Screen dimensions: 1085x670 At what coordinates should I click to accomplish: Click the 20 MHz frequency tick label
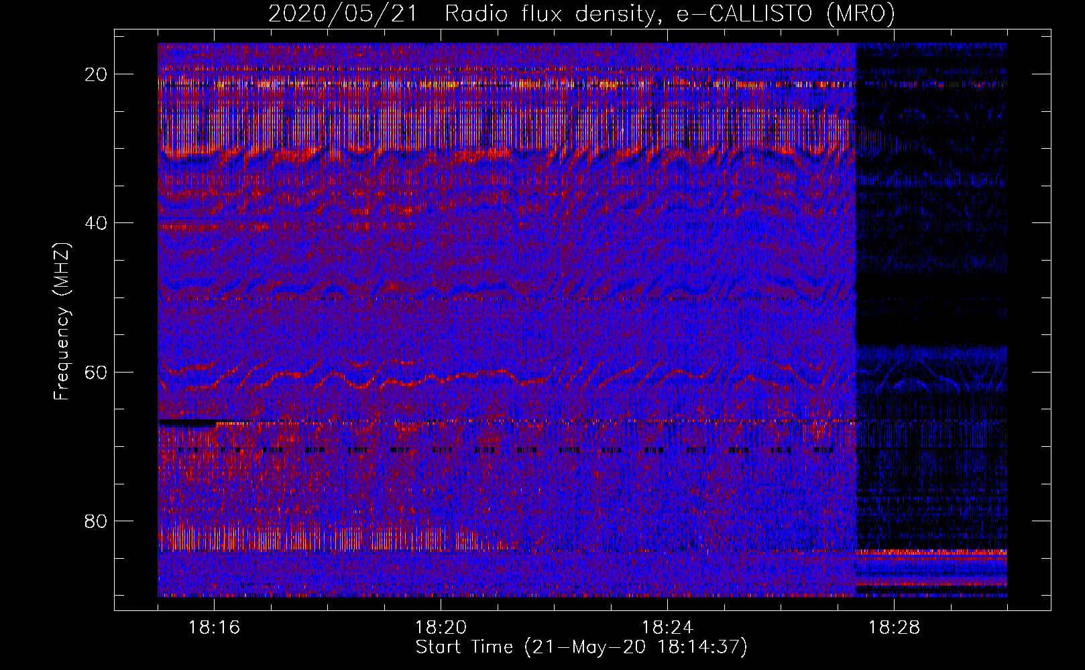[96, 74]
